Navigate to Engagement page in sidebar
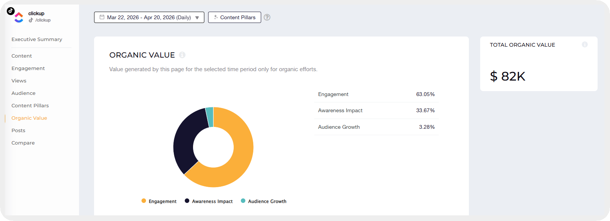The height and width of the screenshot is (221, 610). pyautogui.click(x=28, y=68)
